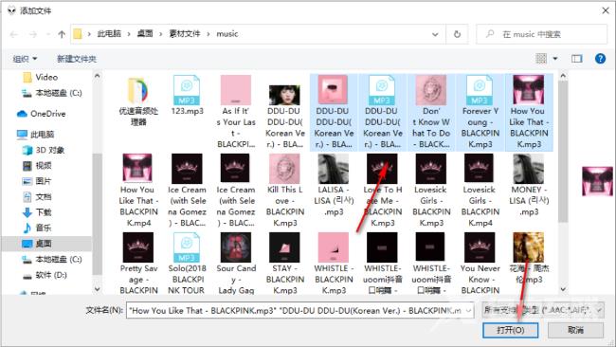Open 软件 (D:) drive in sidebar
616x347 pixels.
[45, 275]
